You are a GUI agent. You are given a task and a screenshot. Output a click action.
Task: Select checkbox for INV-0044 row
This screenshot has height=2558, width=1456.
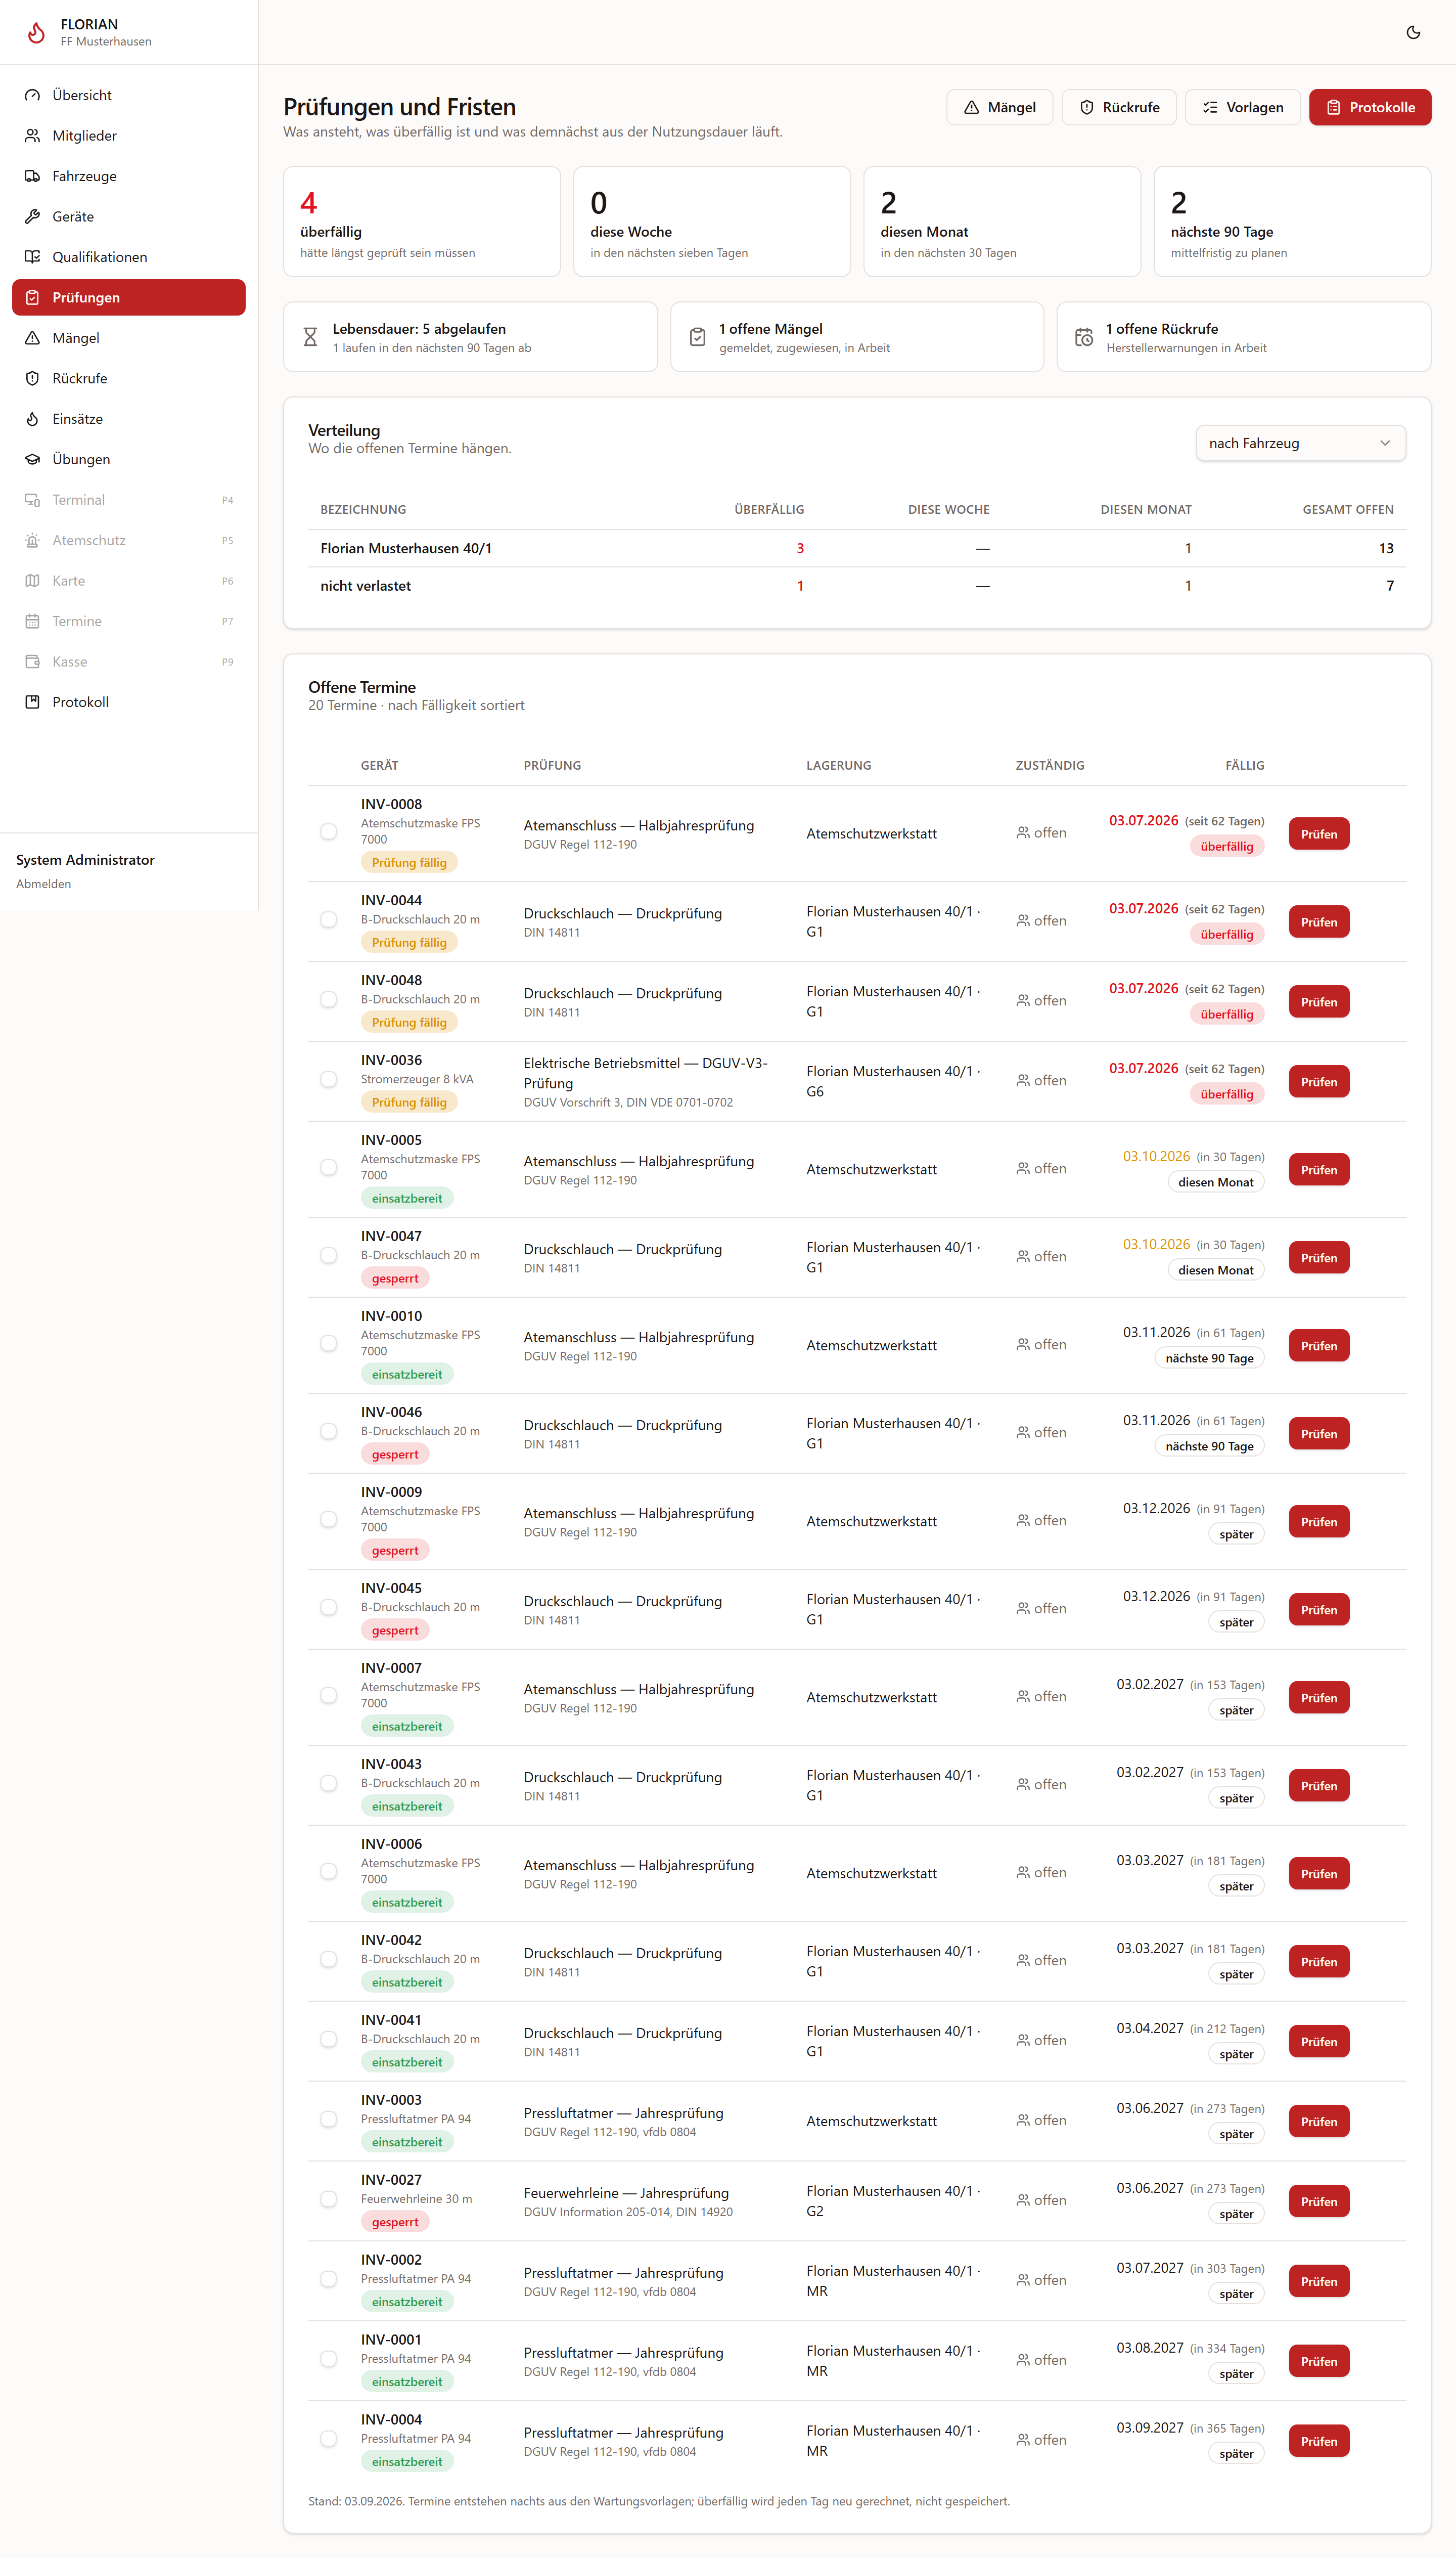tap(328, 920)
